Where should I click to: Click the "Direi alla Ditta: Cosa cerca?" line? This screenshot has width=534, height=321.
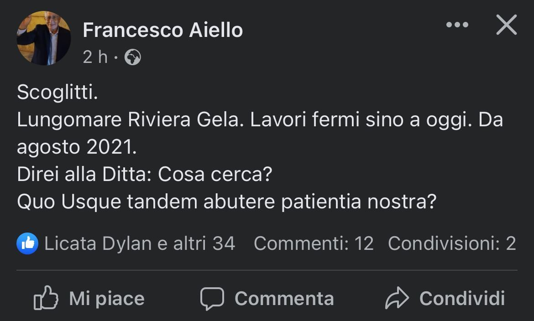click(x=144, y=175)
